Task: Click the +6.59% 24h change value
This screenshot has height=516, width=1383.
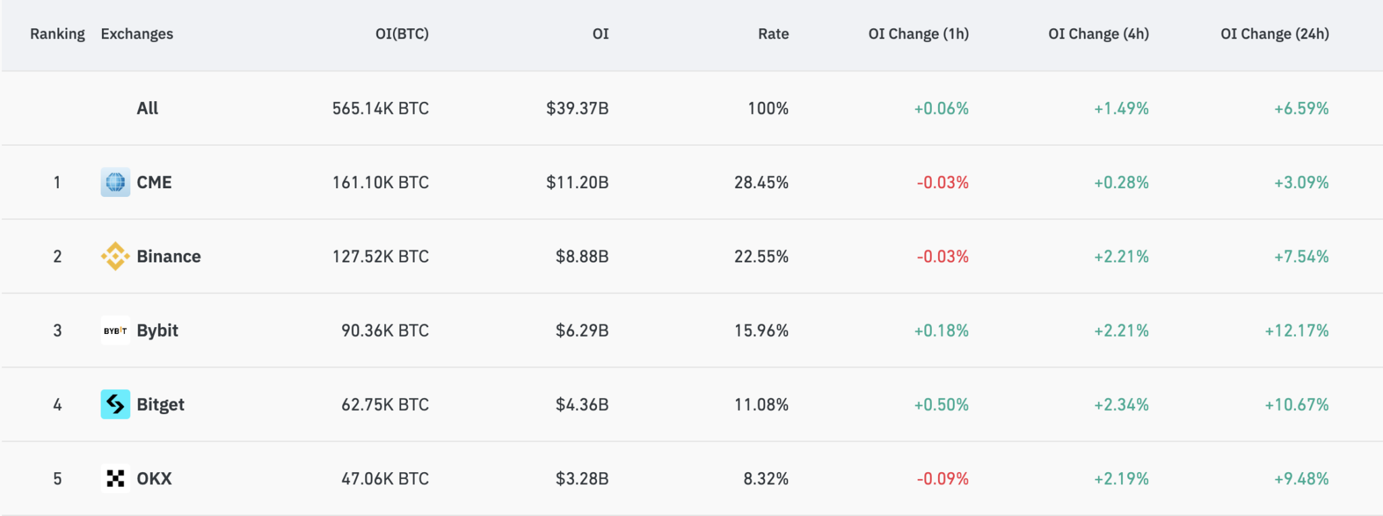Action: (x=1301, y=108)
